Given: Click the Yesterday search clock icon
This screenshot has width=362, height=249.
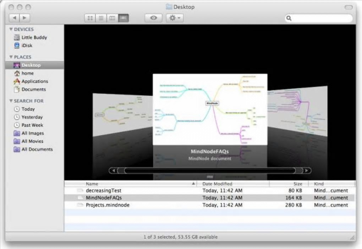Looking at the screenshot, I should [x=17, y=117].
